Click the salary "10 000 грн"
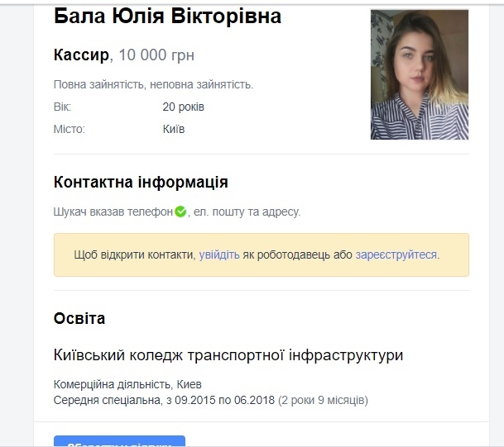The height and width of the screenshot is (447, 504). (x=156, y=55)
